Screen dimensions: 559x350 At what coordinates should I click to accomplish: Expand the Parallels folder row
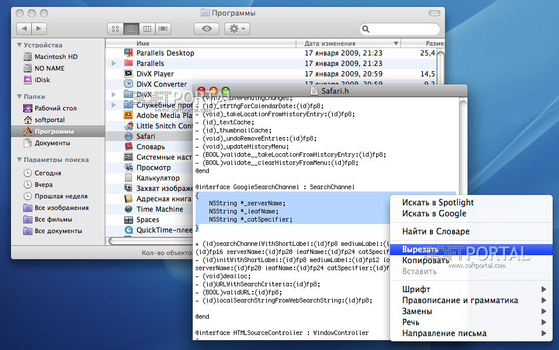pyautogui.click(x=114, y=64)
